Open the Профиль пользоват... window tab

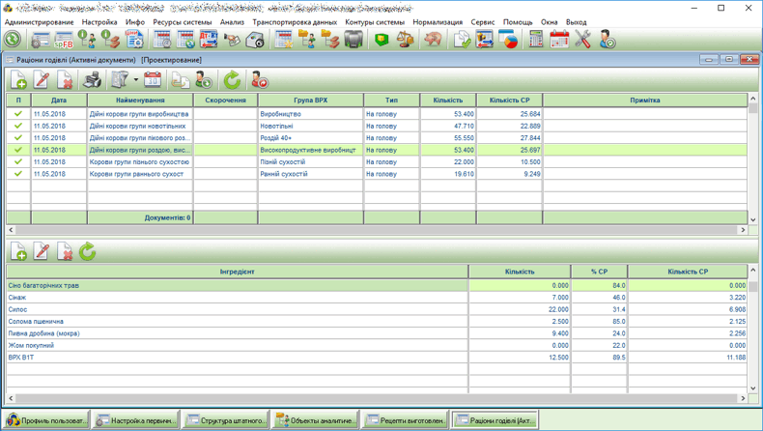(47, 420)
